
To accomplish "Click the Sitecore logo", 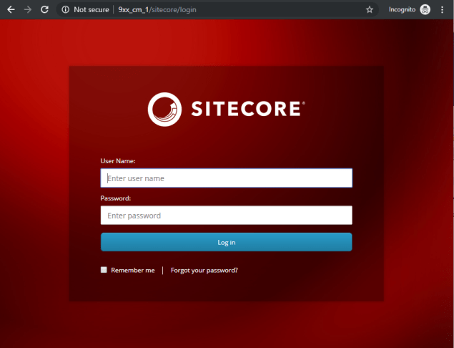I will click(226, 109).
